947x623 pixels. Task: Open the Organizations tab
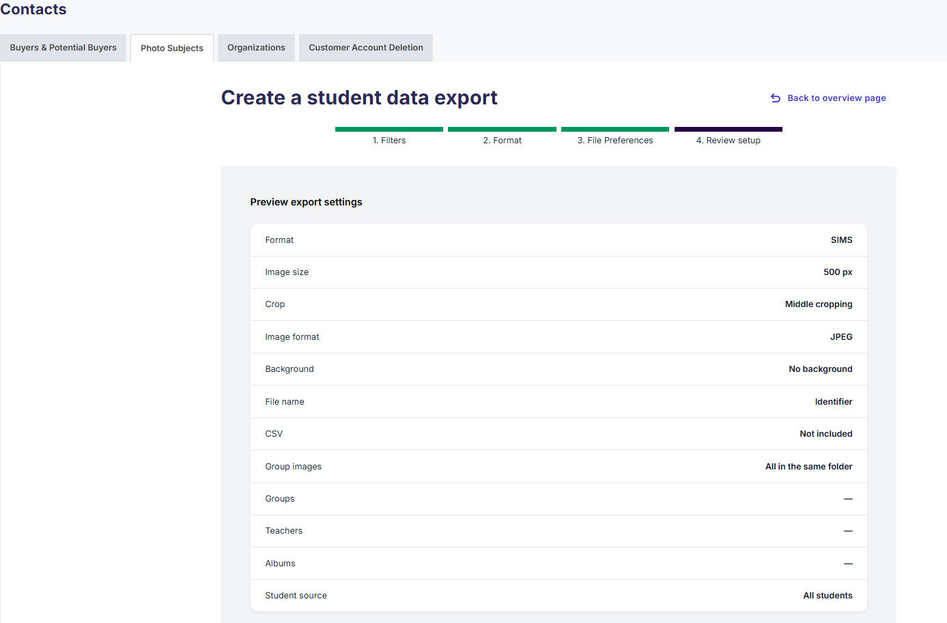(x=256, y=48)
